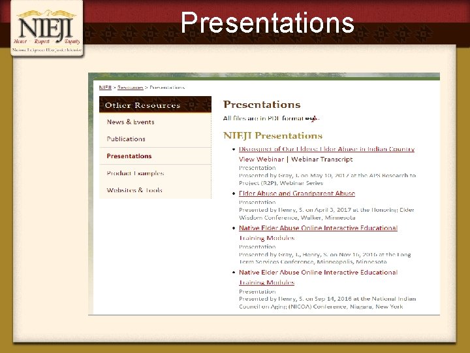470x353 pixels.
Task: Open the Resources breadcrumb link
Action: (130, 88)
